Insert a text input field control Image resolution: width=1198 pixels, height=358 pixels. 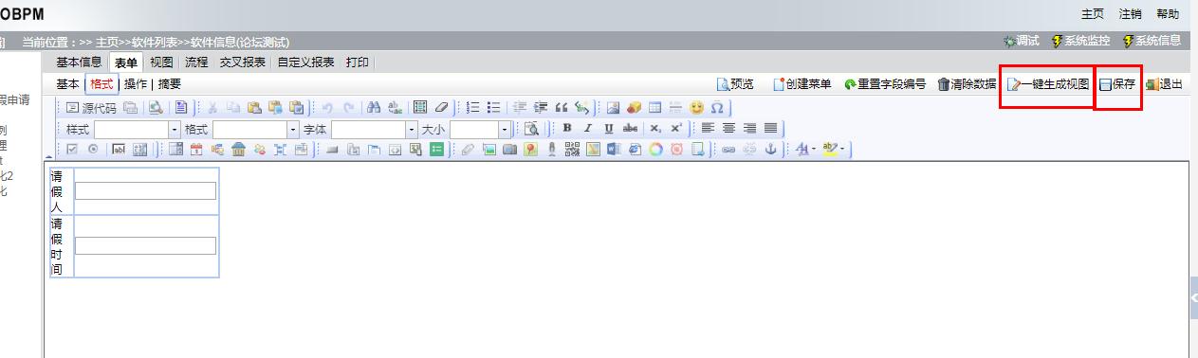pyautogui.click(x=120, y=149)
